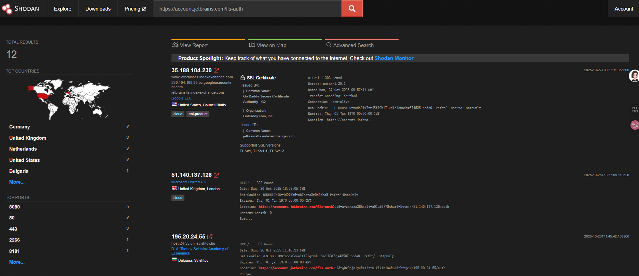Image resolution: width=639 pixels, height=276 pixels.
Task: Open the Account menu
Action: pyautogui.click(x=623, y=9)
